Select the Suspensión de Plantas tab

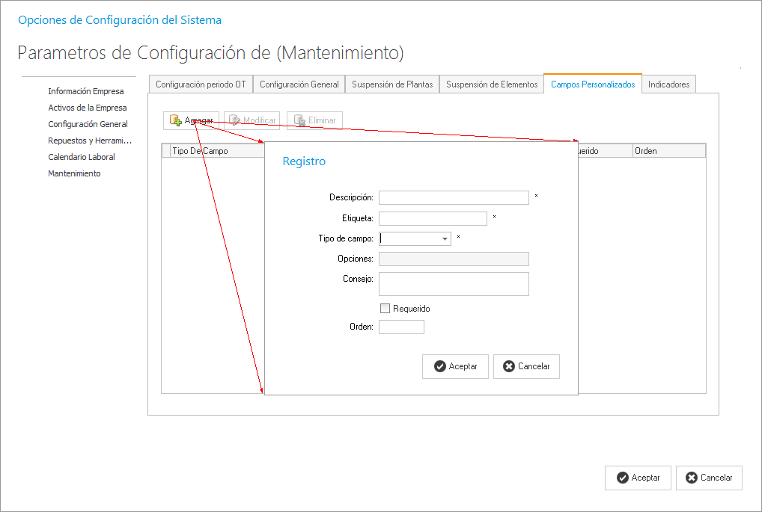pyautogui.click(x=392, y=84)
